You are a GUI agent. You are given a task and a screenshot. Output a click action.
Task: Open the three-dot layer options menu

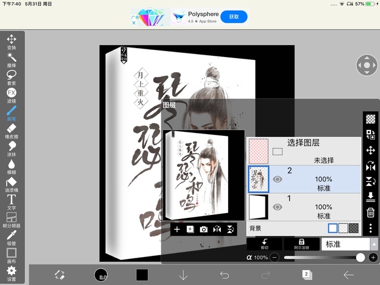pyautogui.click(x=370, y=228)
